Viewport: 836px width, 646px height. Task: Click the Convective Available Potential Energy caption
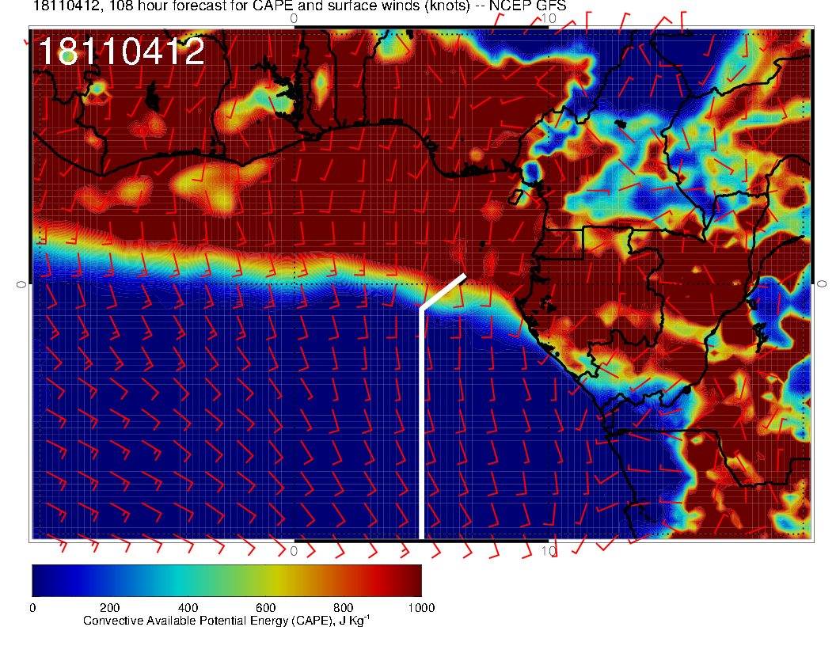(226, 621)
